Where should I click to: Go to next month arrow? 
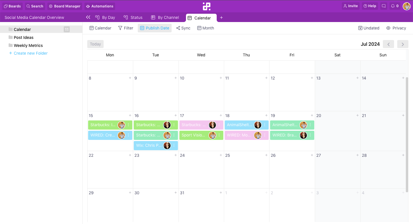(x=403, y=44)
